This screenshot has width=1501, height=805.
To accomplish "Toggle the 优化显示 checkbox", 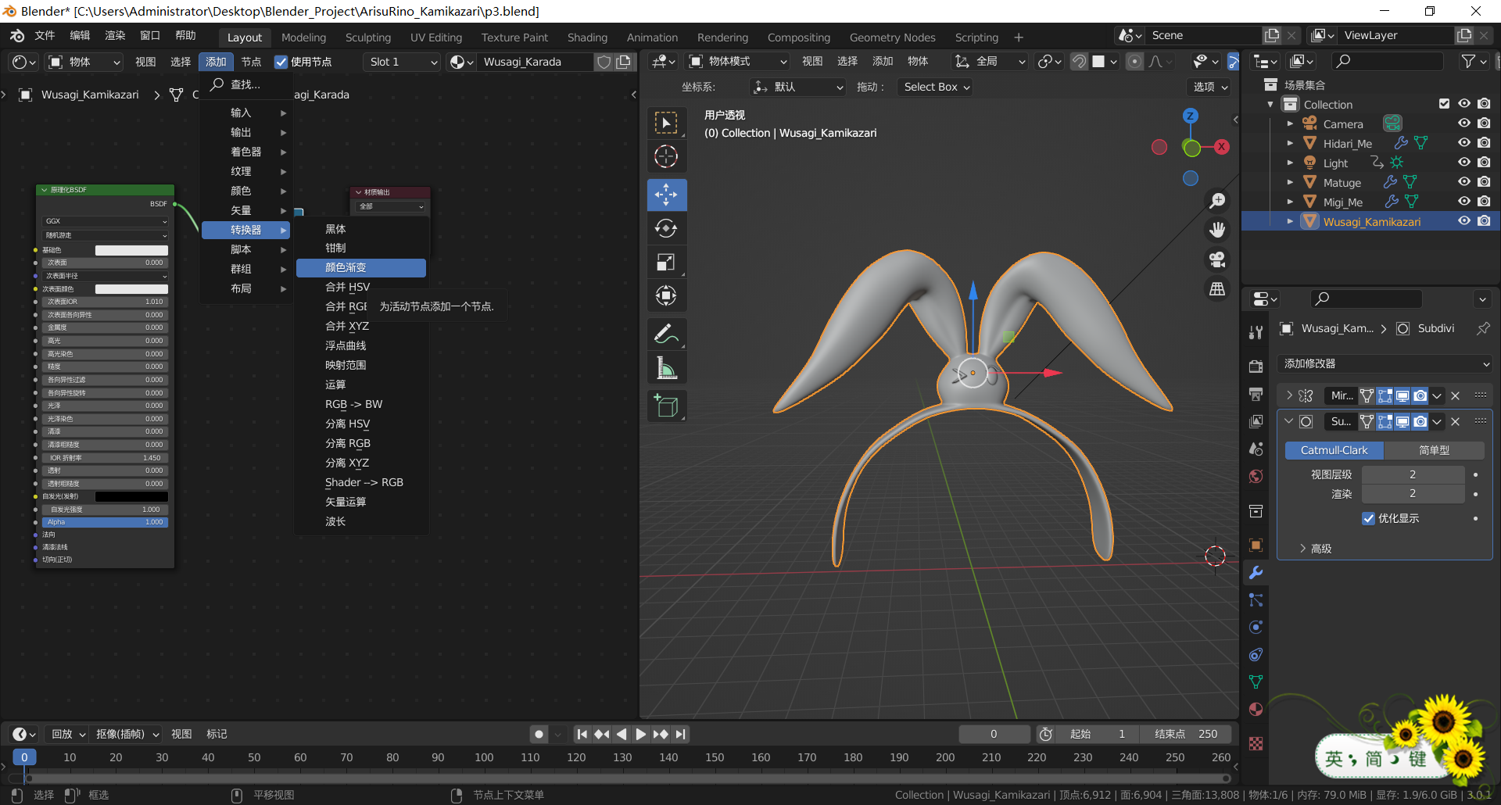I will 1369,518.
